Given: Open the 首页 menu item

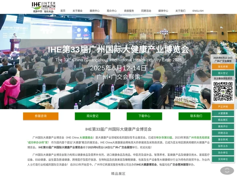Looking at the screenshot, I should (x=63, y=11).
